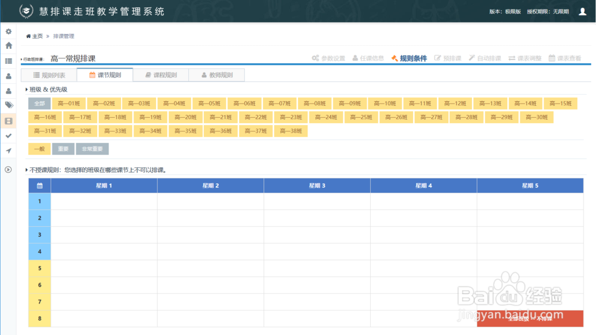Toggle class 高一38班

(291, 131)
